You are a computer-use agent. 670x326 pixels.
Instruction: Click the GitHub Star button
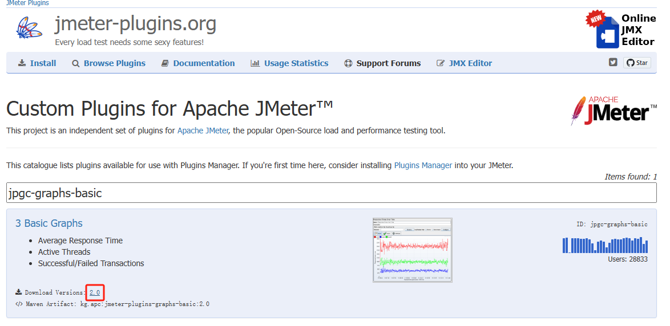pos(637,63)
